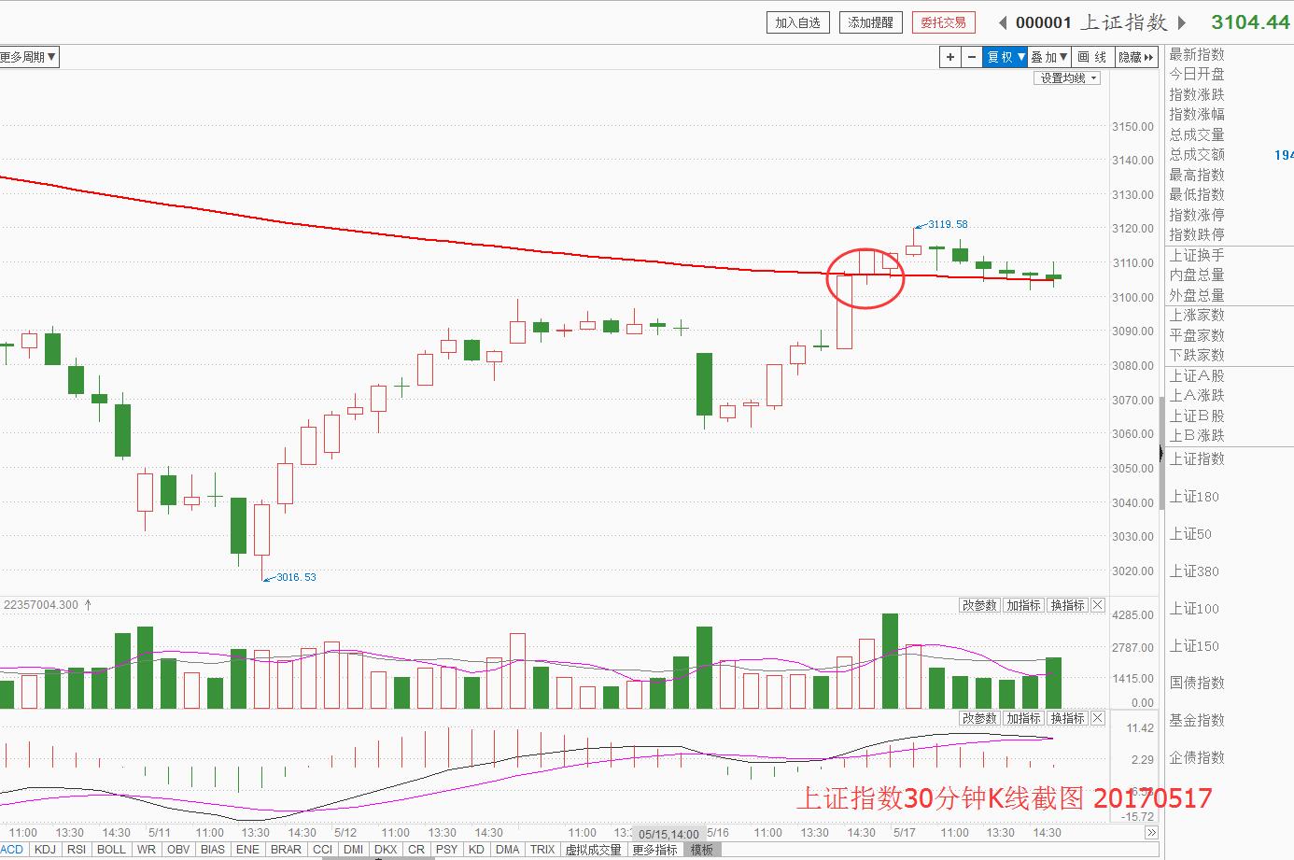Select 企债指数 in right index list
This screenshot has height=860, width=1294.
click(1197, 757)
